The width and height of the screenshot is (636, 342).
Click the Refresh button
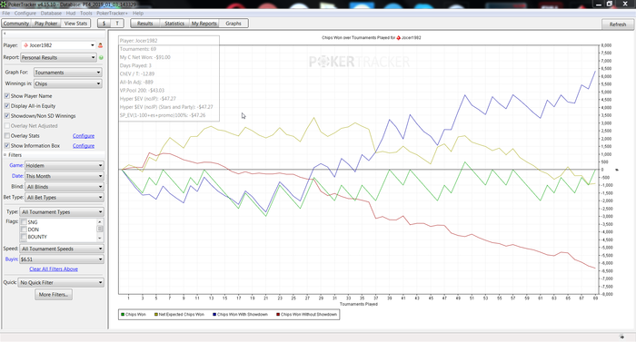[x=618, y=24]
